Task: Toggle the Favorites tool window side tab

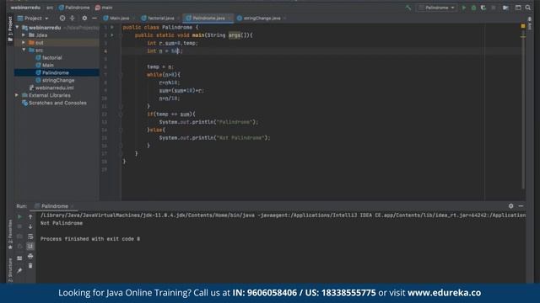Action: (10, 235)
